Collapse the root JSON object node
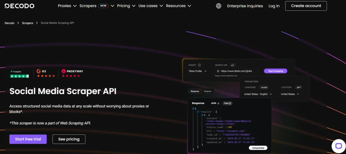The image size is (346, 154). (193, 109)
